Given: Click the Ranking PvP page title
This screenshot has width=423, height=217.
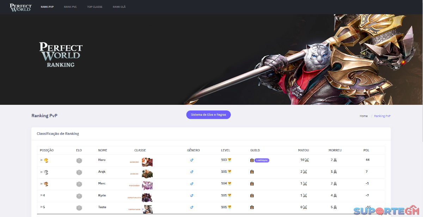Looking at the screenshot, I should [x=44, y=115].
